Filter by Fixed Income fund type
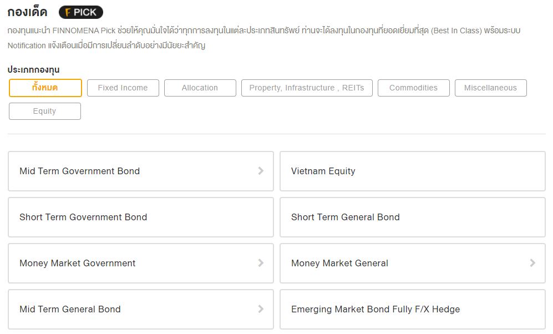 123,88
